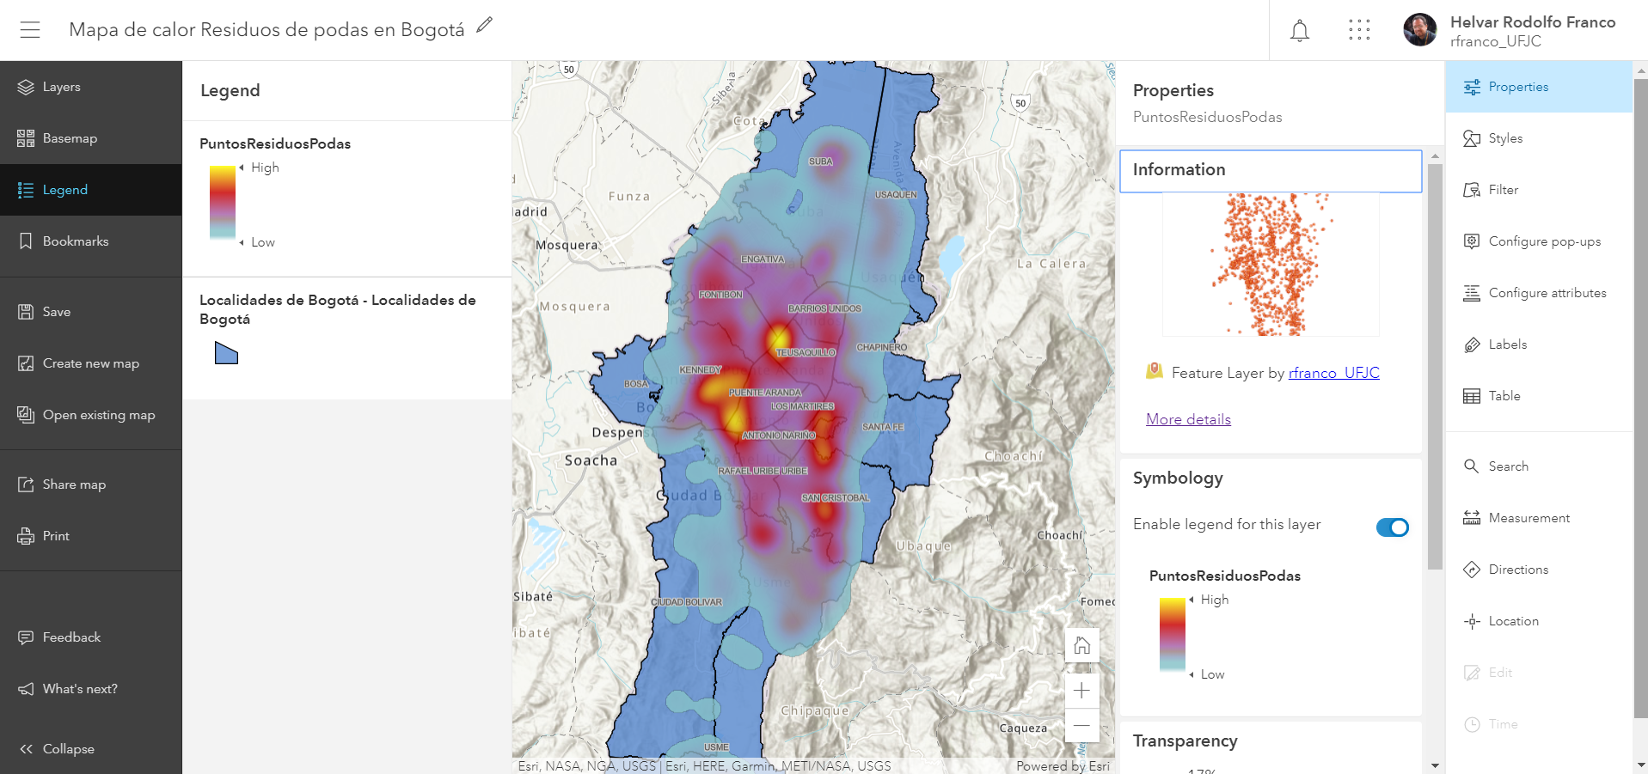This screenshot has width=1648, height=774.
Task: Edit the map title with pencil icon
Action: pyautogui.click(x=485, y=26)
